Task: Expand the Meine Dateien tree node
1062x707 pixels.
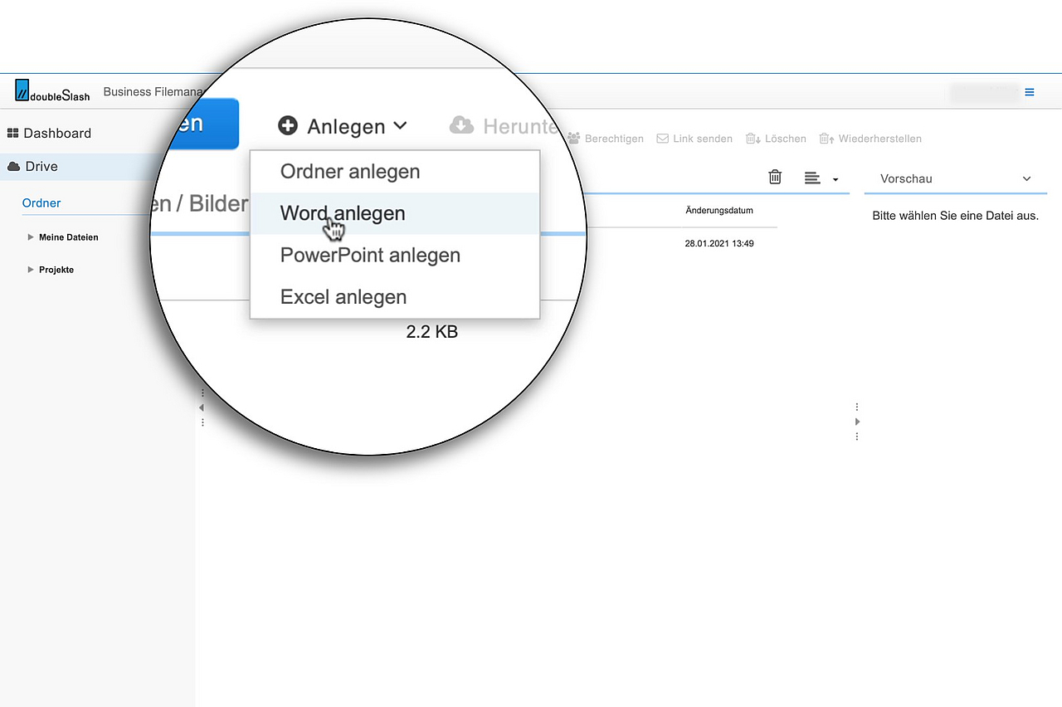Action: [x=31, y=237]
